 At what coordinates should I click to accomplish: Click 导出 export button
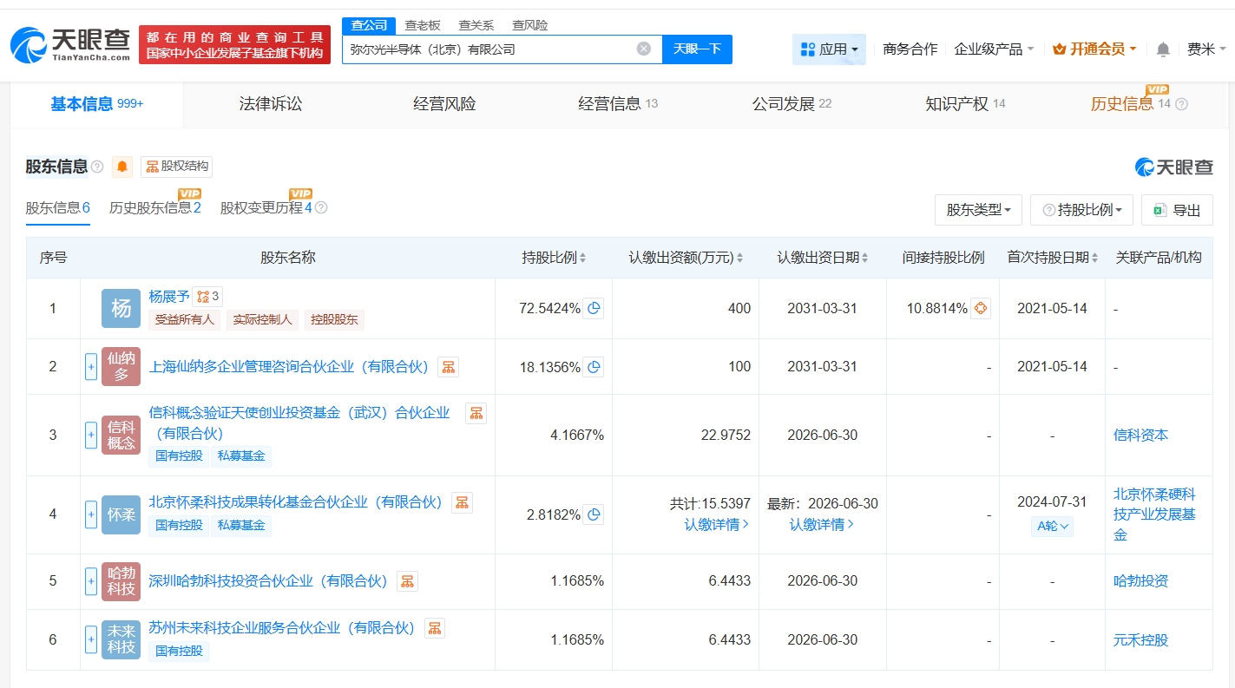1177,210
